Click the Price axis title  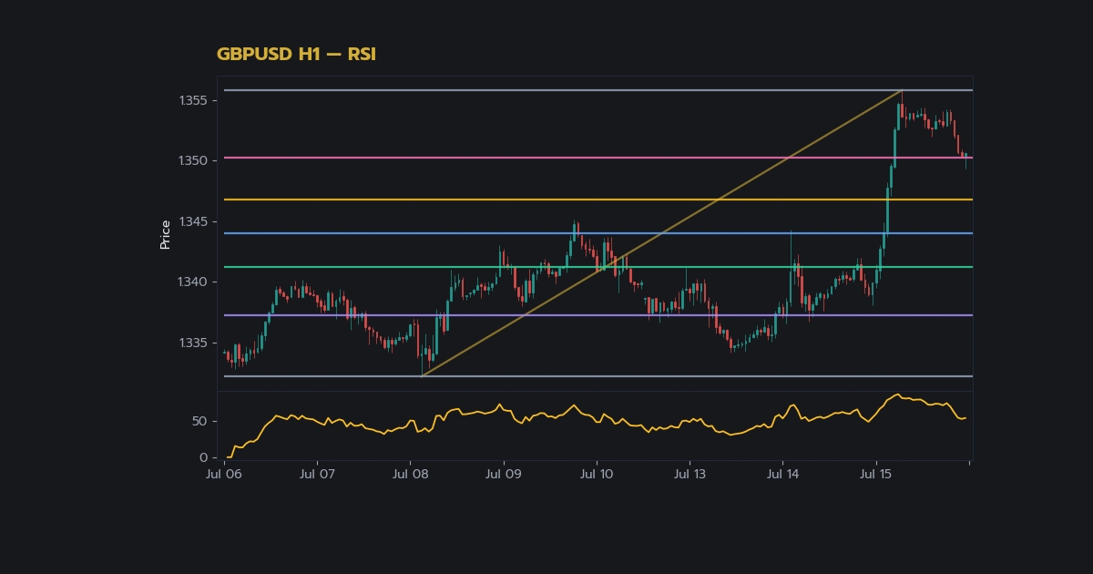(165, 234)
